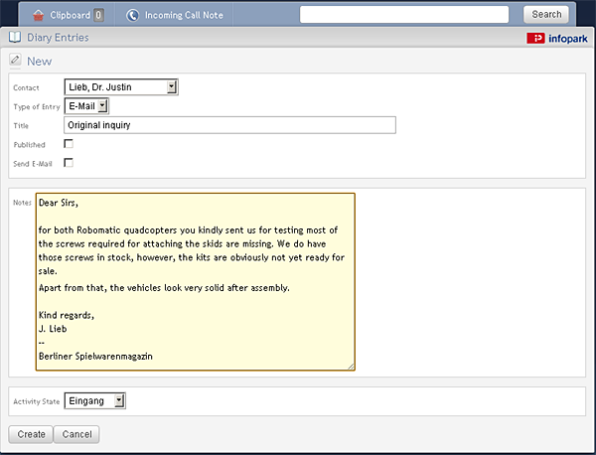Image resolution: width=596 pixels, height=455 pixels.
Task: Open the Diary Entries heading link
Action: [x=58, y=37]
